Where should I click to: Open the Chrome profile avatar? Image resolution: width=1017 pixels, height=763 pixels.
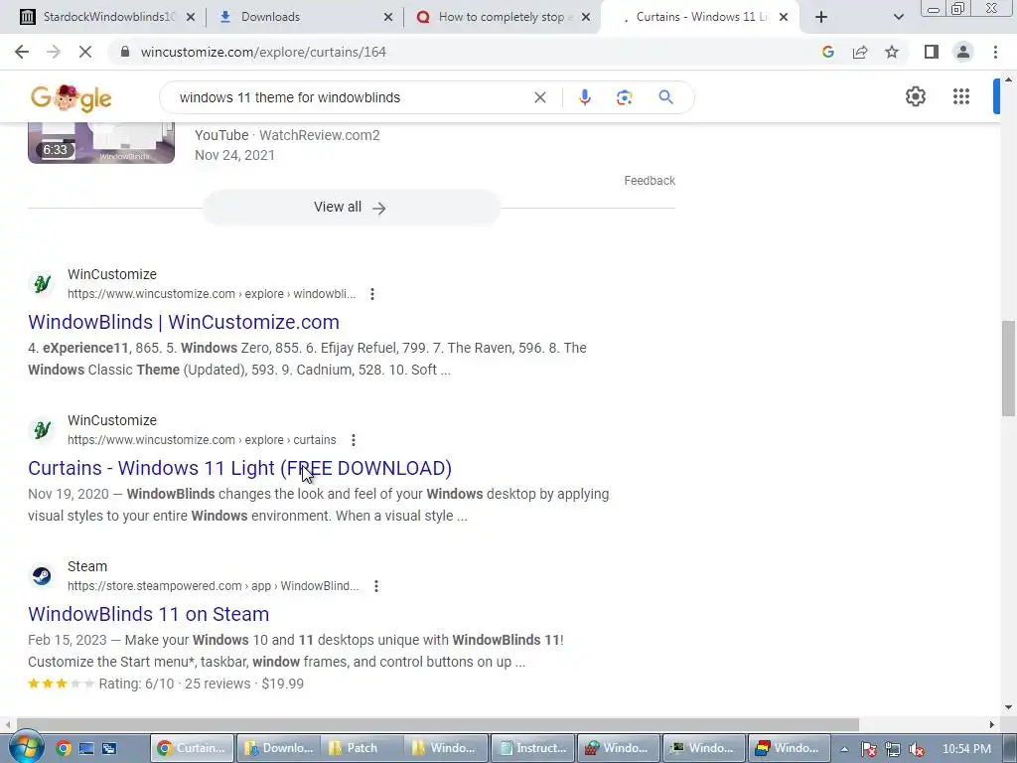(x=963, y=52)
